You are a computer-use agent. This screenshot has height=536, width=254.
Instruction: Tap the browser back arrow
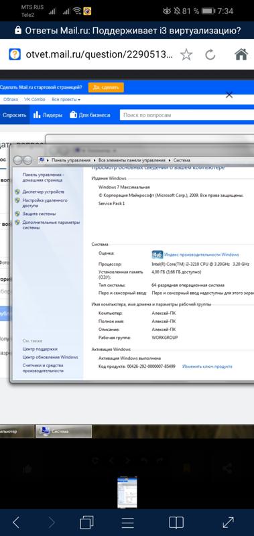[x=15, y=522]
